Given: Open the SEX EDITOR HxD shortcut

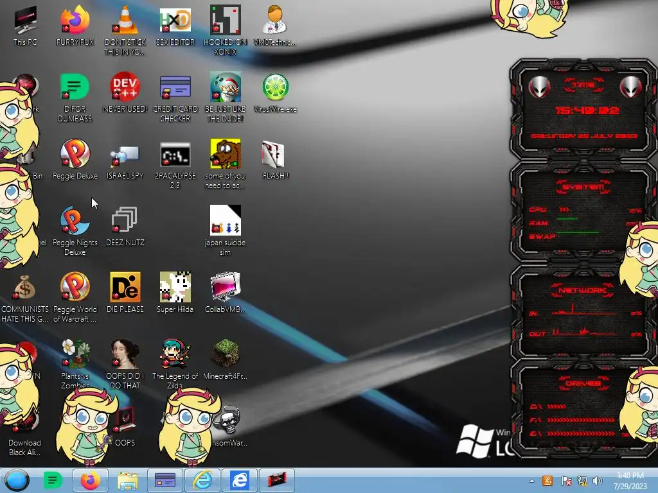Looking at the screenshot, I should pyautogui.click(x=175, y=26).
